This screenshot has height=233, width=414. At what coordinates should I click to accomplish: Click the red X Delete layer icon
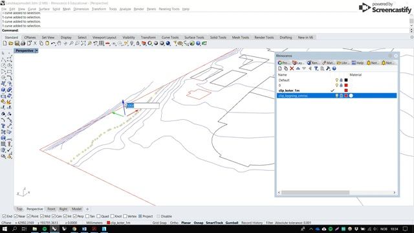[292, 69]
